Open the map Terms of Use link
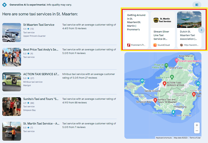208x143 pixels. click(195, 138)
